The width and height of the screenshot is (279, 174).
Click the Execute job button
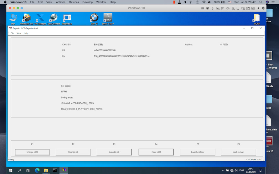click(114, 152)
